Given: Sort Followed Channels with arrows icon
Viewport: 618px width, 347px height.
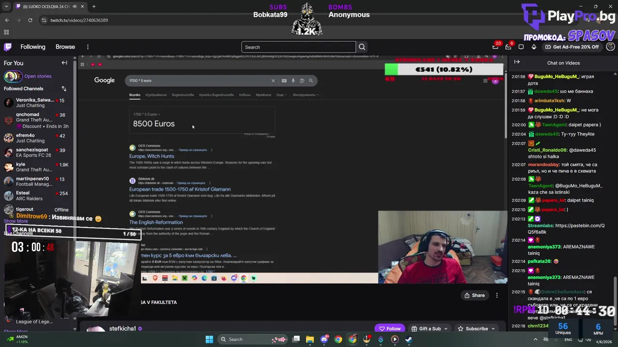Looking at the screenshot, I should pyautogui.click(x=64, y=89).
